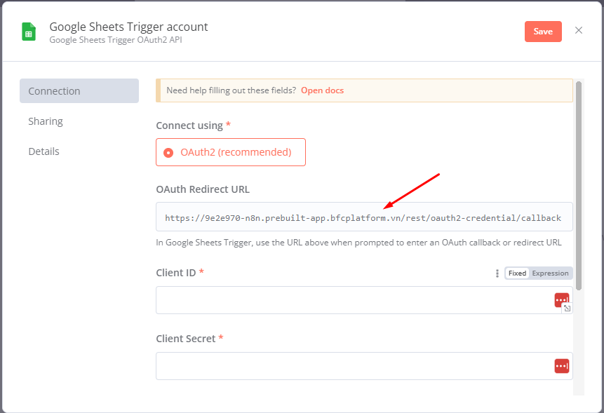Viewport: 604px width, 413px height.
Task: Open the Client ID options three-dot menu
Action: 497,273
